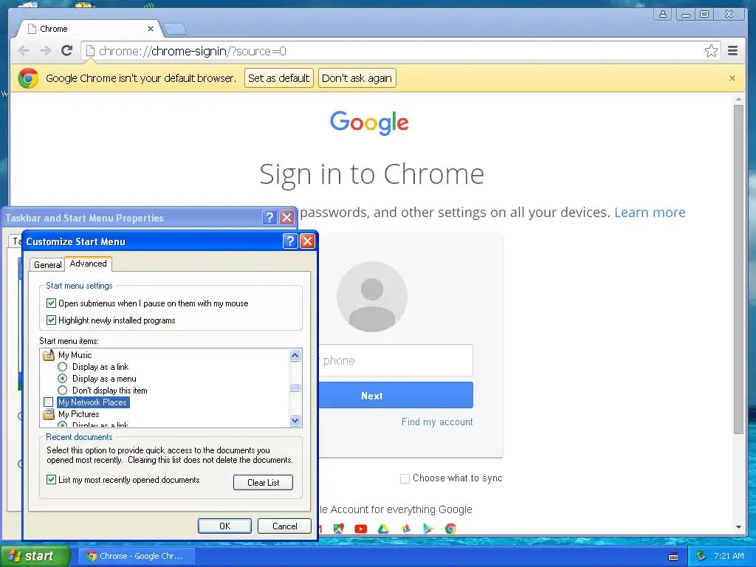Image resolution: width=756 pixels, height=567 pixels.
Task: Click help button in Taskbar Properties window
Action: [269, 218]
